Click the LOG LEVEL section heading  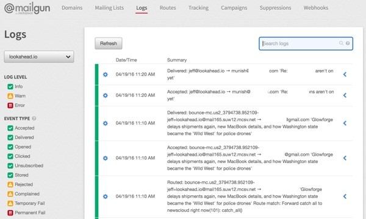click(x=15, y=77)
